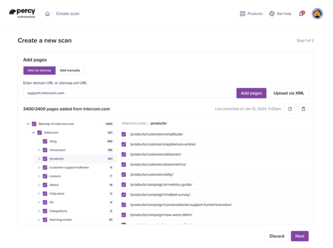Switch to Add manually tab
Screen dimensions: 333x248
[70, 70]
